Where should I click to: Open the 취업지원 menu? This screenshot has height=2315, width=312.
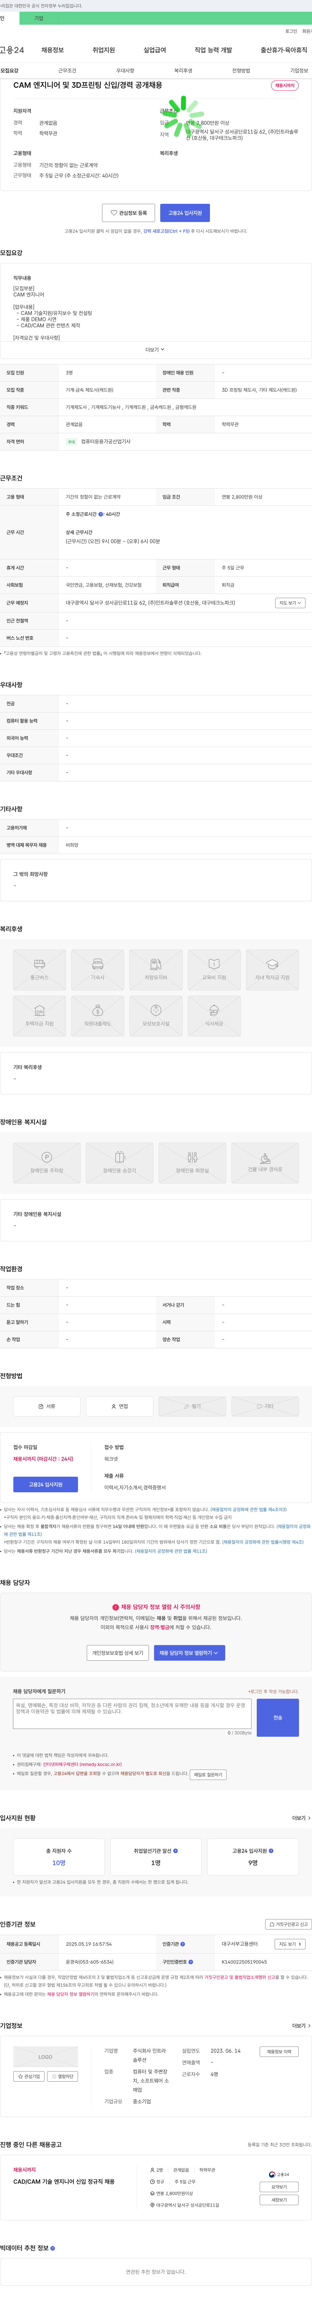[103, 50]
